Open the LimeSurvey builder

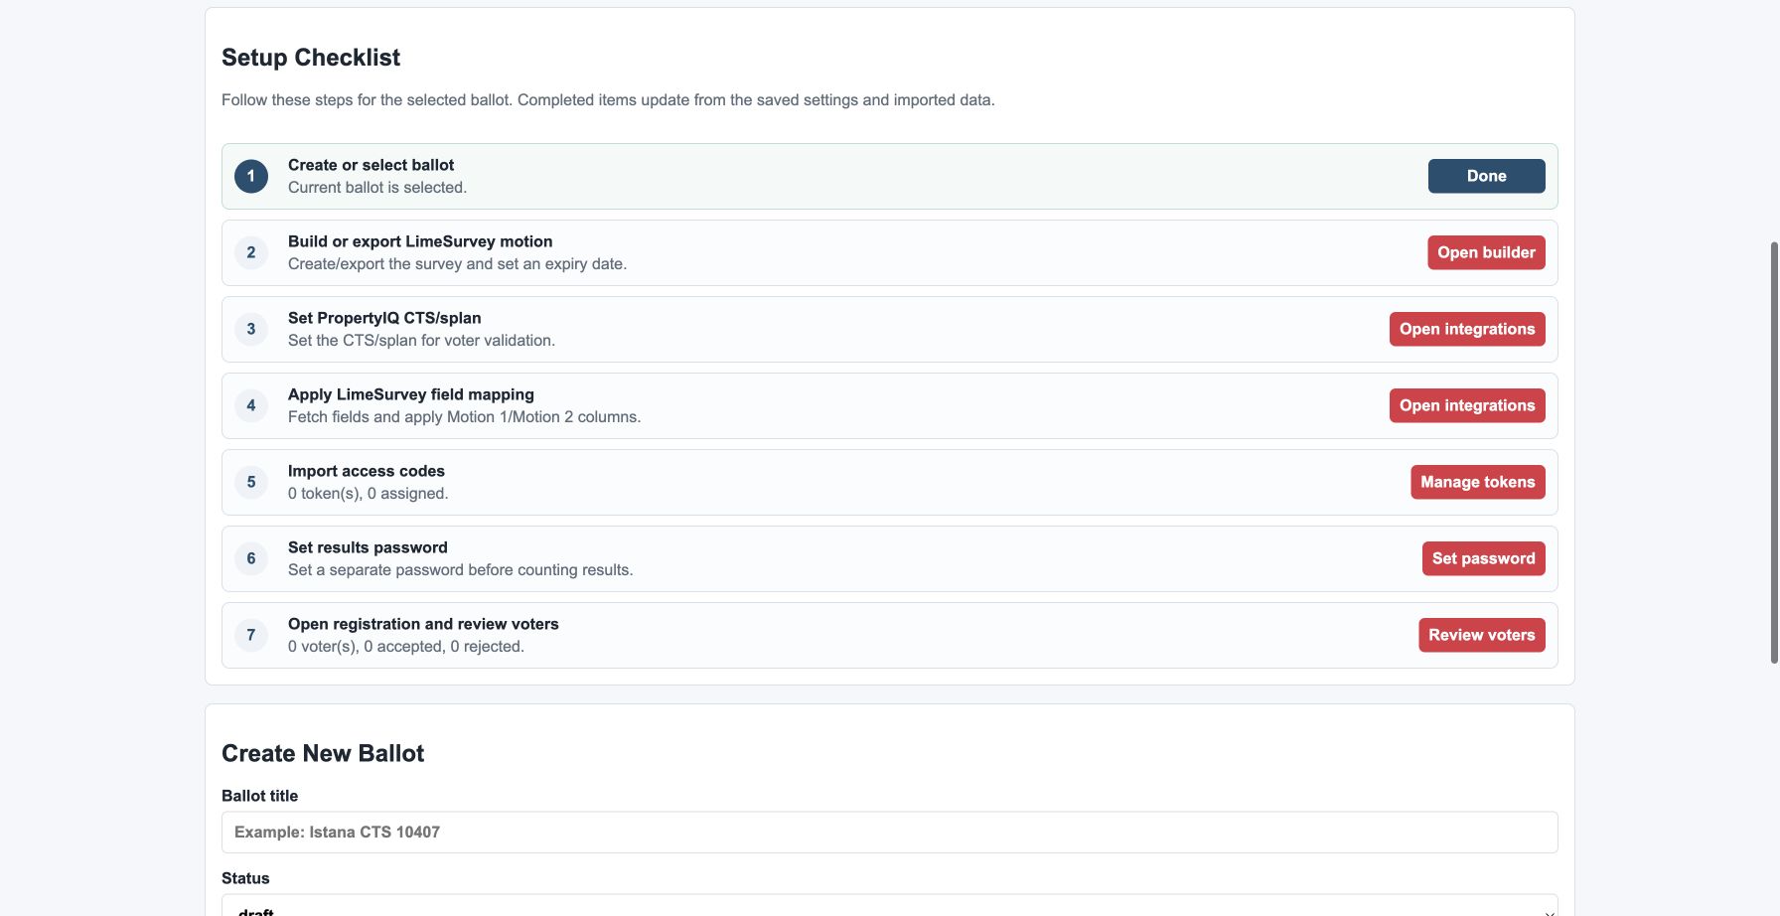click(x=1486, y=252)
